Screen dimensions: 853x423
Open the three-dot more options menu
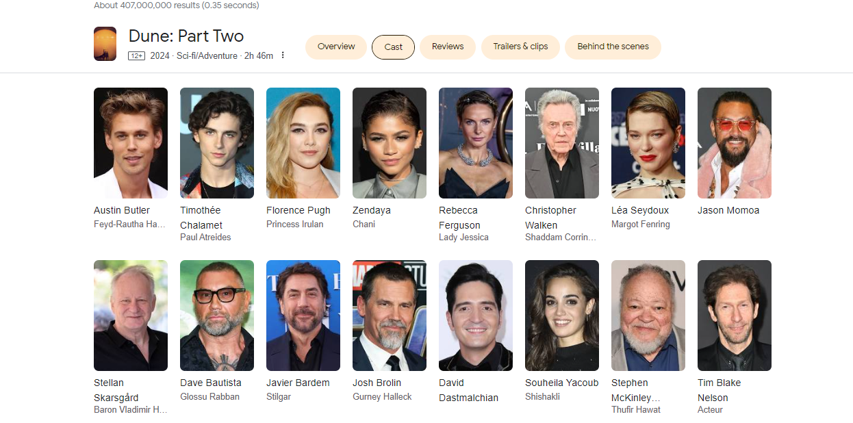coord(283,55)
